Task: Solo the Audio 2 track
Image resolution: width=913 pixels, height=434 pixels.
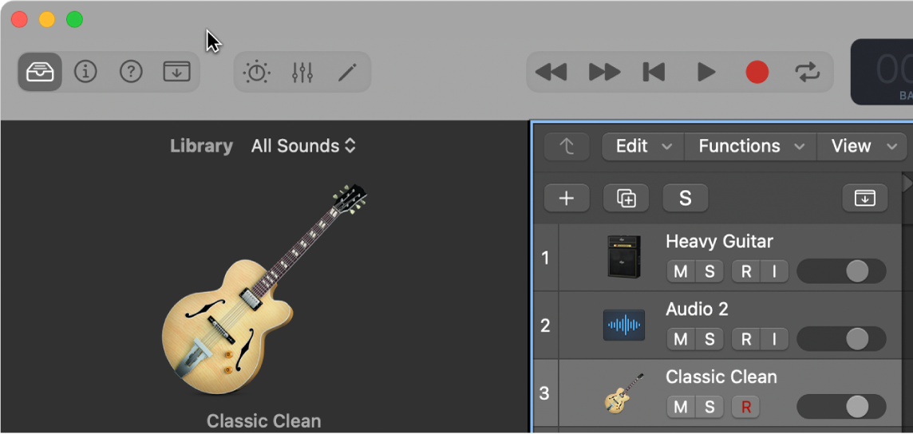Action: [709, 339]
